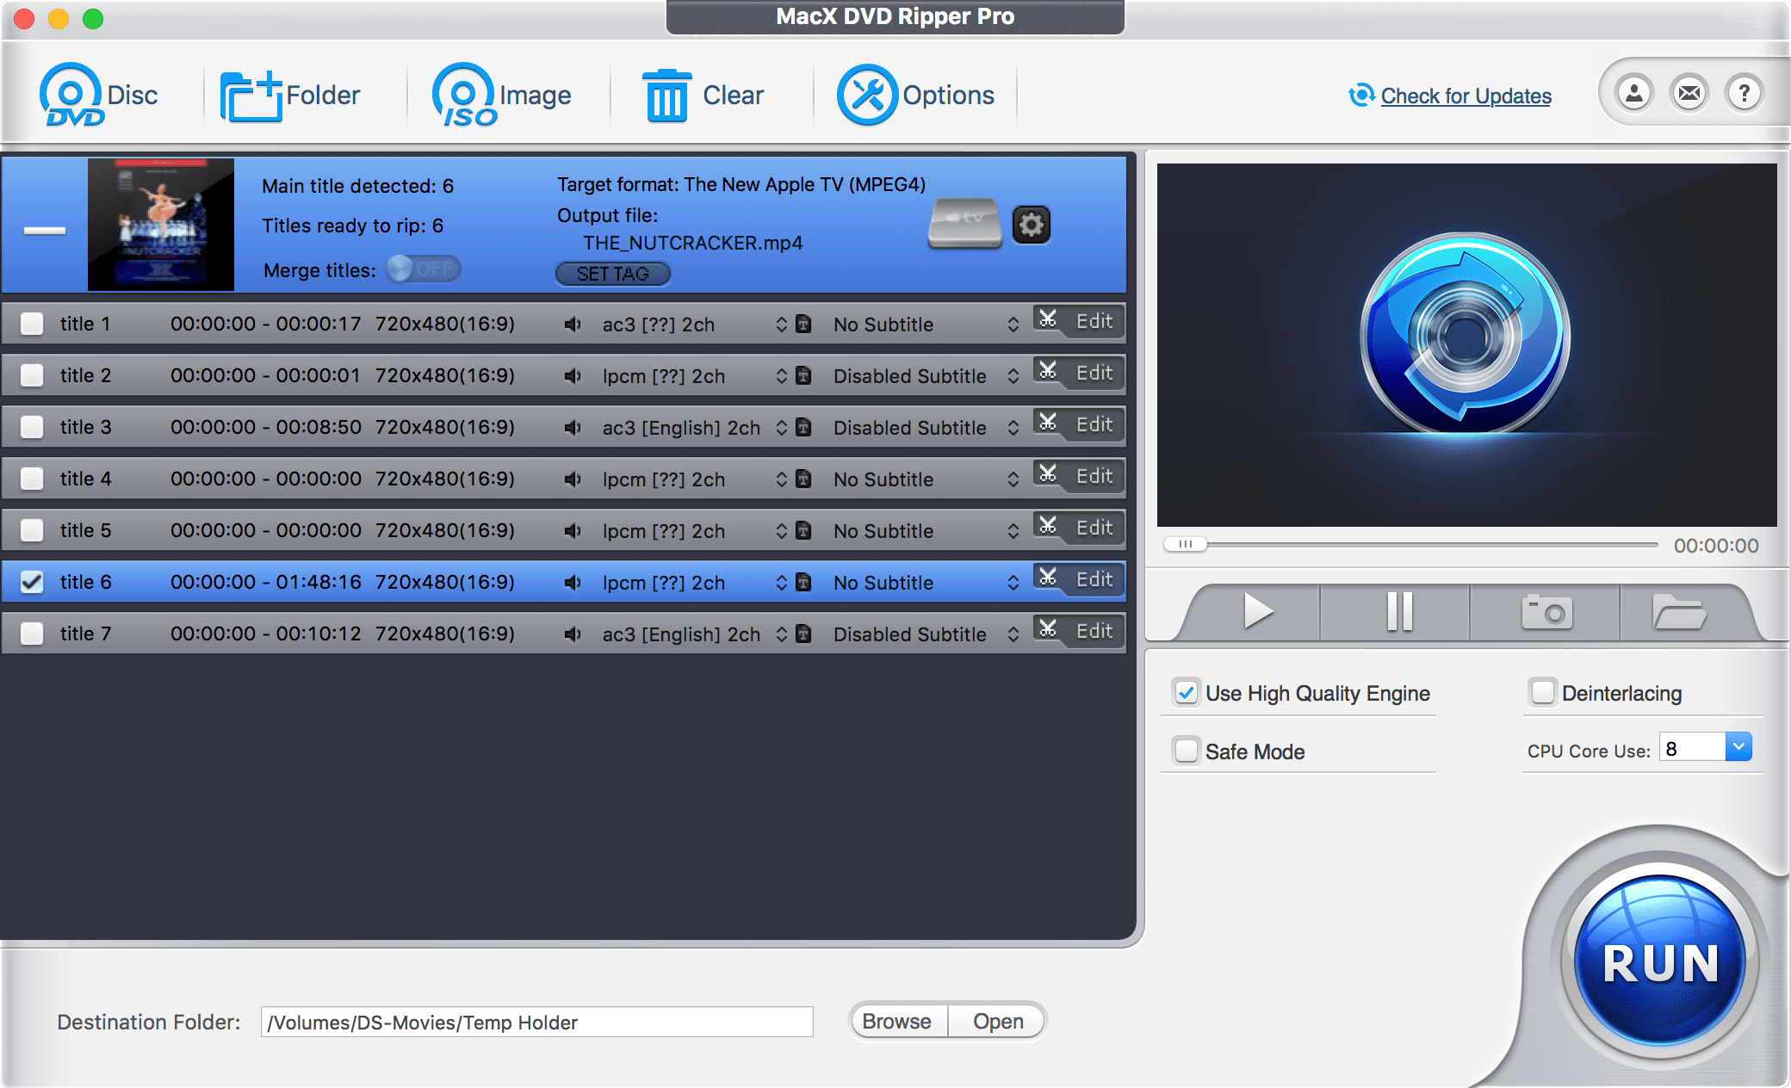This screenshot has height=1088, width=1791.
Task: Click SET TAG for the output file
Action: pyautogui.click(x=612, y=274)
